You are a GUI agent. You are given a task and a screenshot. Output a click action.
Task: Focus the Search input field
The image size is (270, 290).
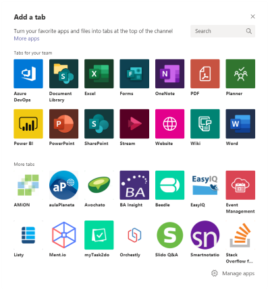[x=223, y=31]
